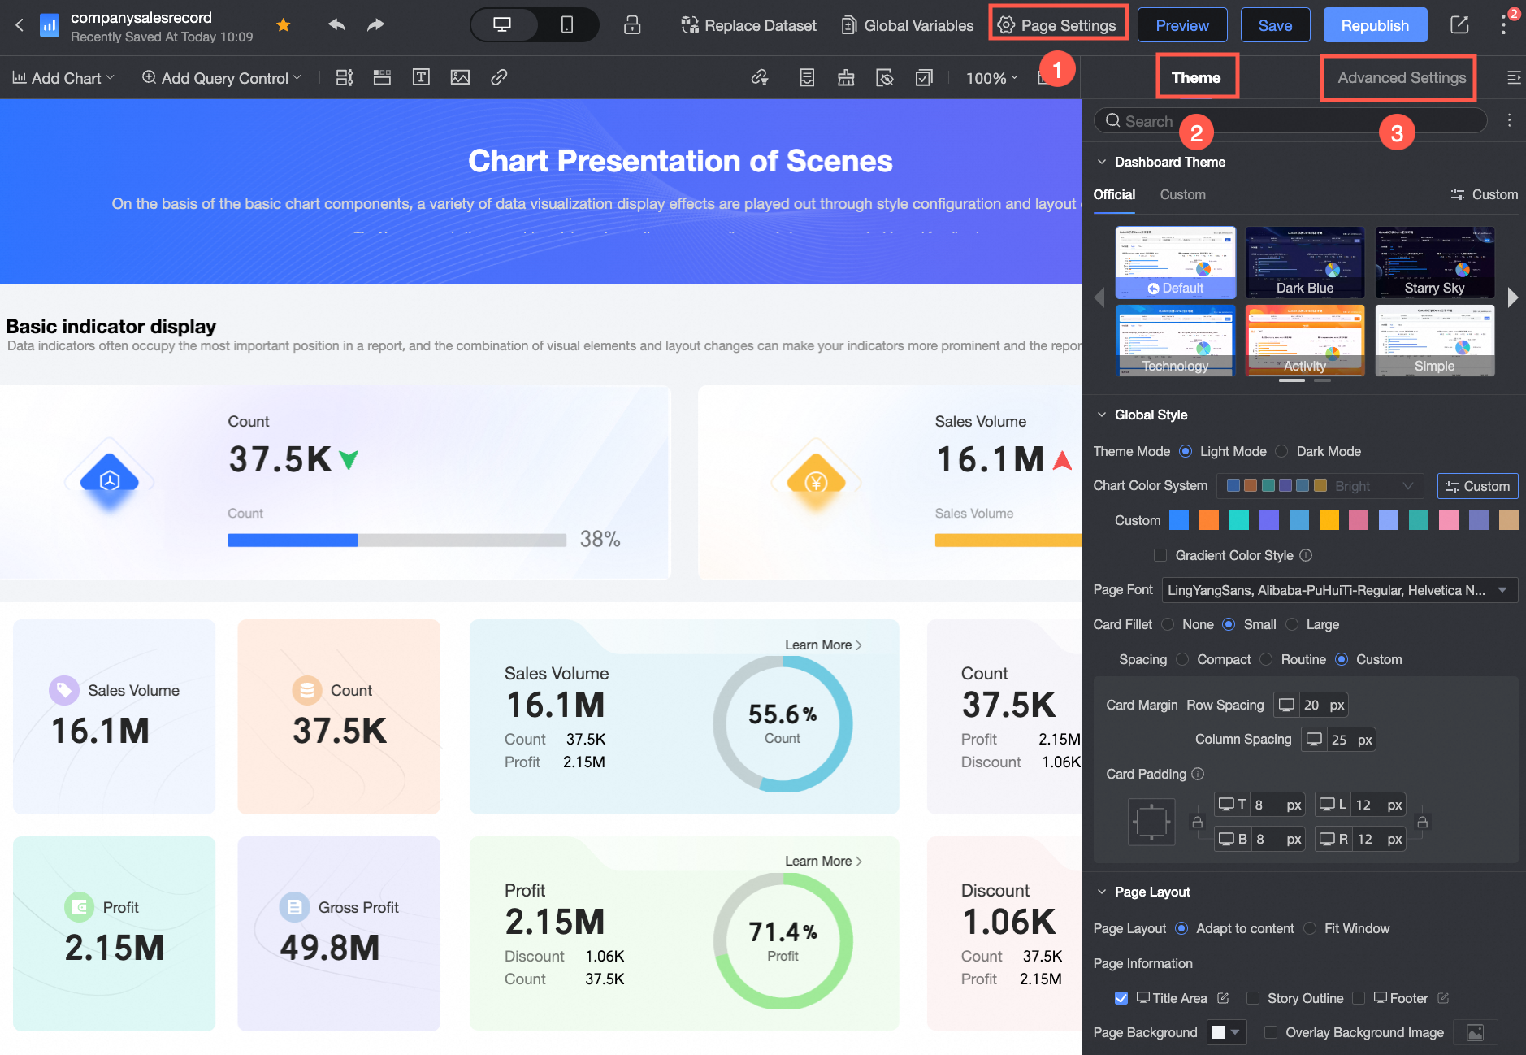
Task: Select Dark Mode radio button
Action: pyautogui.click(x=1281, y=451)
